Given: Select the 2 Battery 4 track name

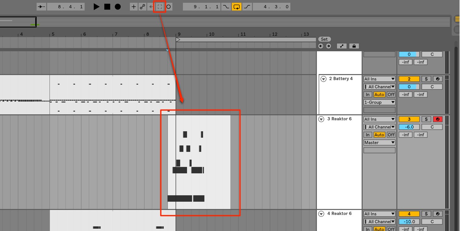Looking at the screenshot, I should click(341, 79).
